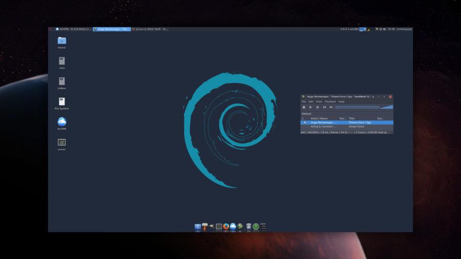Open DeaDBeeF from the dock
The image size is (461, 259).
click(240, 226)
